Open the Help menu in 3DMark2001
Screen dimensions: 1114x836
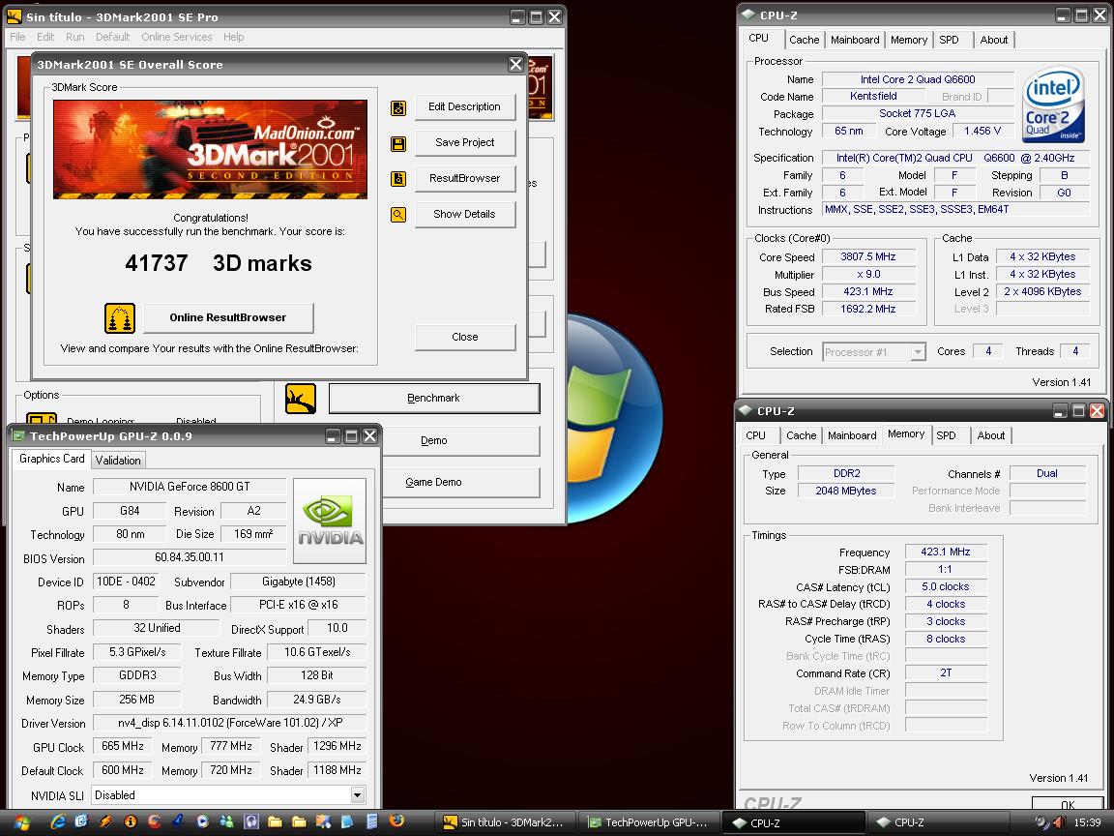click(233, 37)
